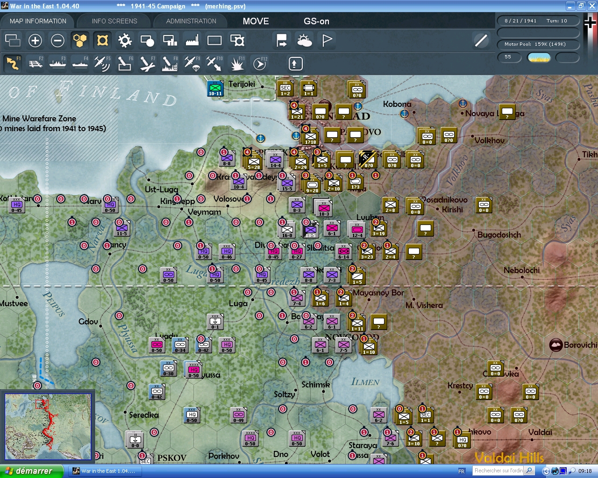Image resolution: width=598 pixels, height=478 pixels.
Task: Select the Soviet SEC 1=2 counter
Action: pyautogui.click(x=285, y=88)
